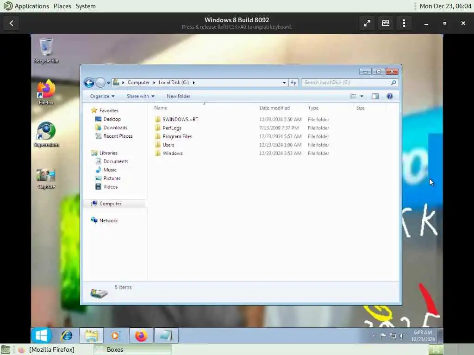Select Recent Places under Favorites
Image resolution: width=474 pixels, height=355 pixels.
pos(118,136)
